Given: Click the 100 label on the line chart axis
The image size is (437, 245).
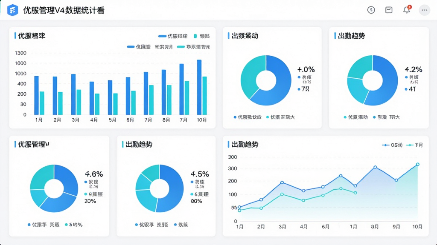Looking at the screenshot, I should 233,194.
